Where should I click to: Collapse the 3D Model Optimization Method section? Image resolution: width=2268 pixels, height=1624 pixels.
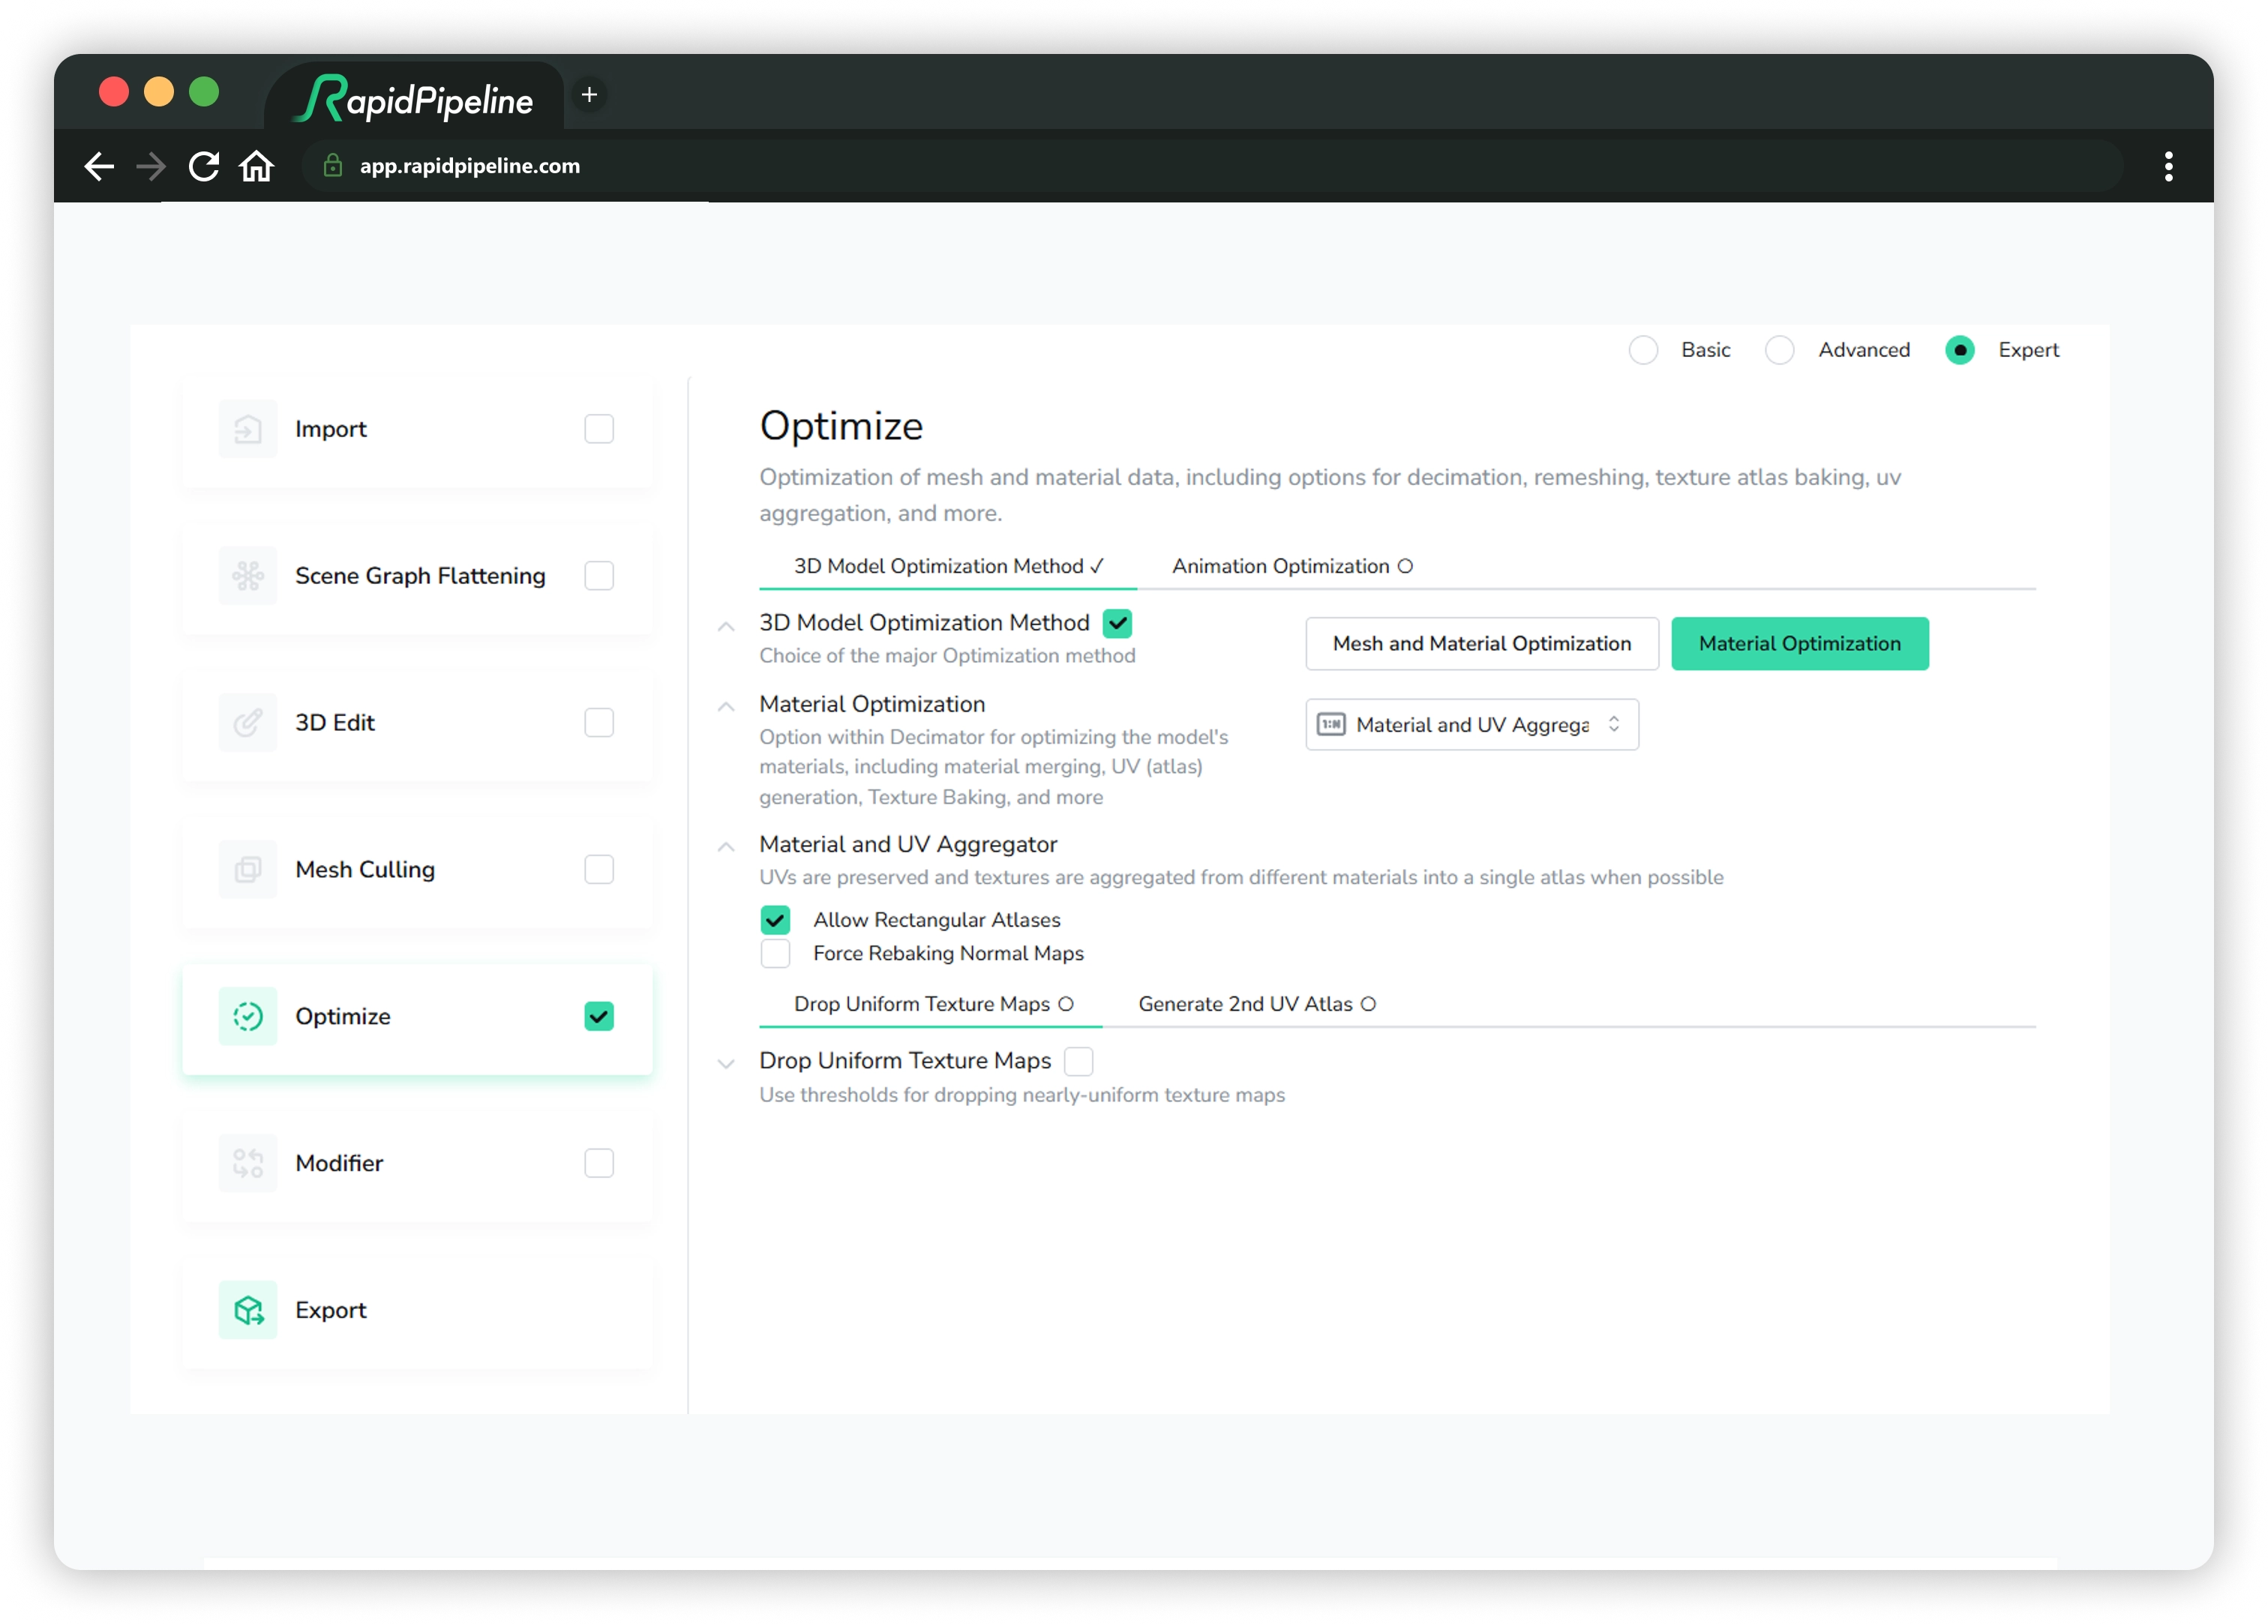point(727,627)
